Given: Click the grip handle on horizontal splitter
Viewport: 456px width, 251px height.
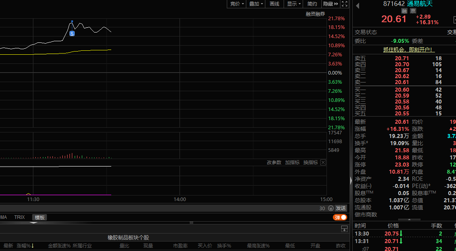Looking at the screenshot, I should (191, 222).
